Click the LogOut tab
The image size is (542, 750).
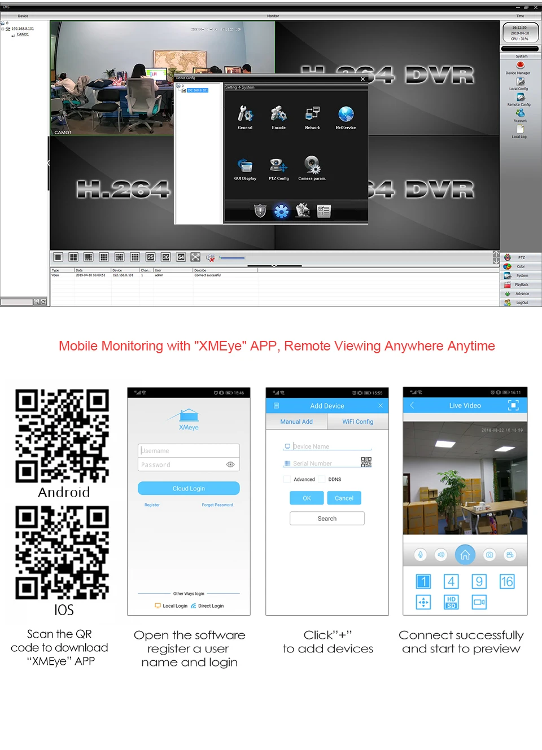pos(521,302)
